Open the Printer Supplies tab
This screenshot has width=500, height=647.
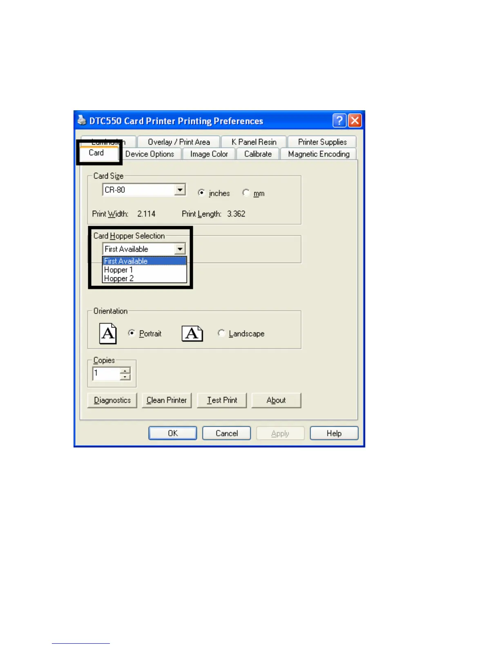322,142
